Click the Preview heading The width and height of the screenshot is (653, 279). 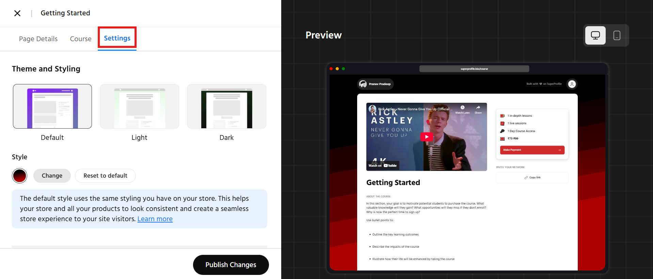click(323, 35)
